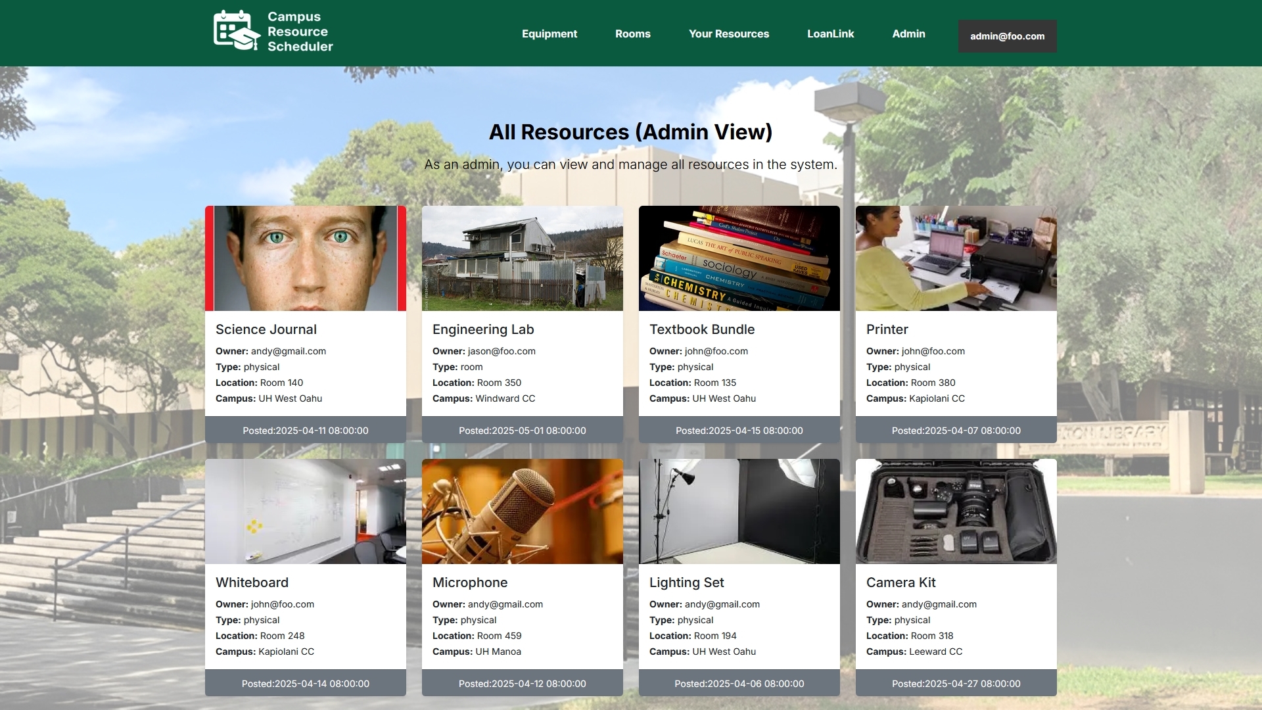The image size is (1262, 710).
Task: Open the Textbook Bundle image
Action: (739, 258)
